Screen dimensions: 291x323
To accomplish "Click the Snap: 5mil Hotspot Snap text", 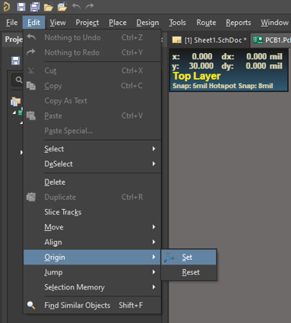I will coord(222,86).
